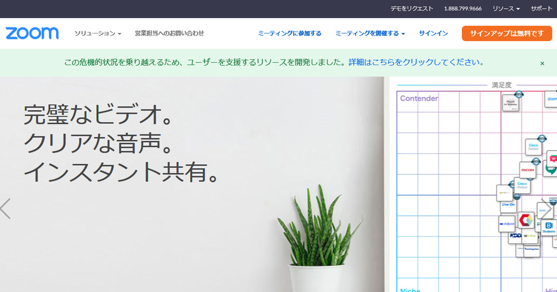557x292 pixels.
Task: Click the 満足度 axis label
Action: 502,85
